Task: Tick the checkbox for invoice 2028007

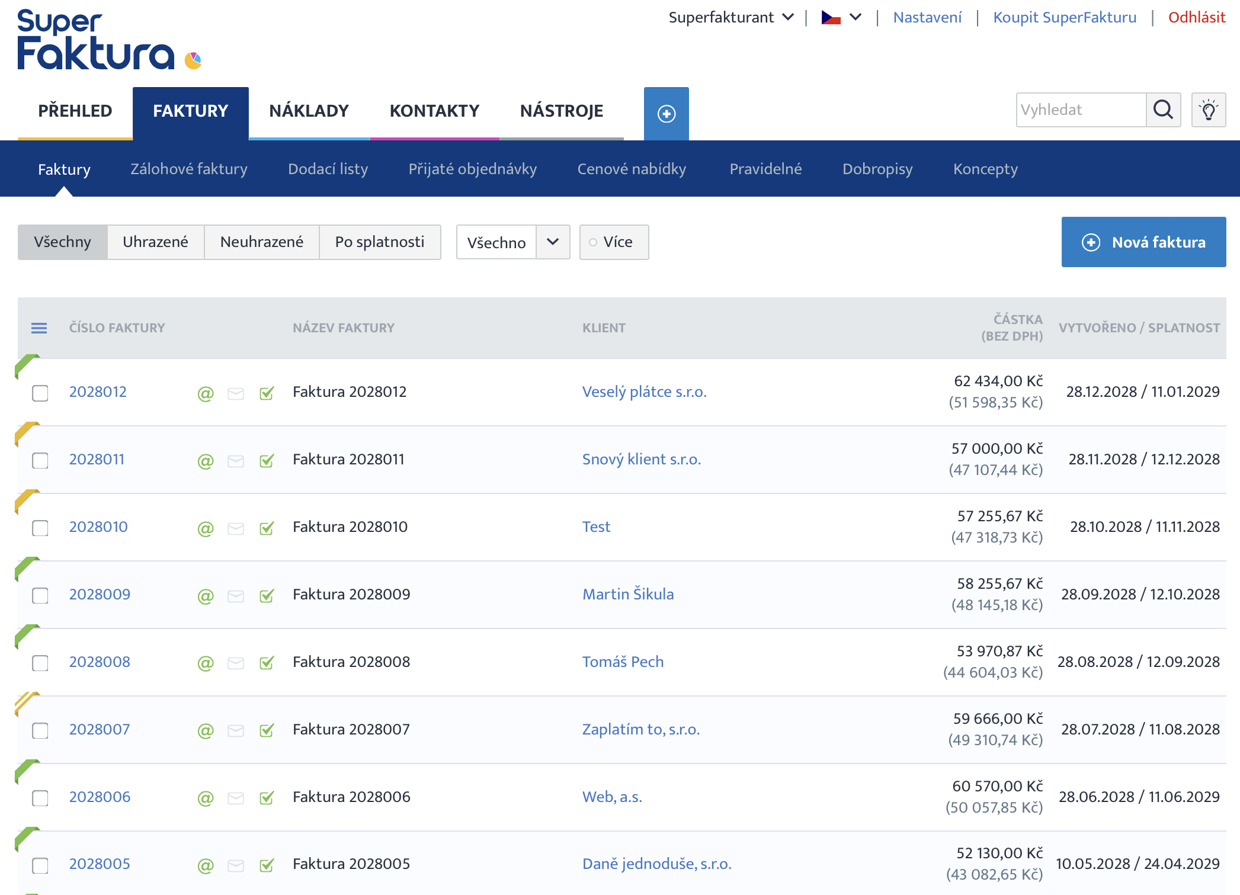Action: [40, 730]
